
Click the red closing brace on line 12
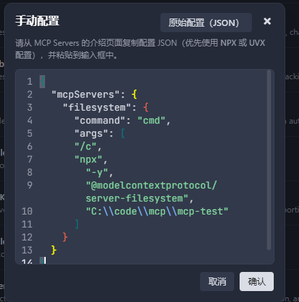[66, 237]
